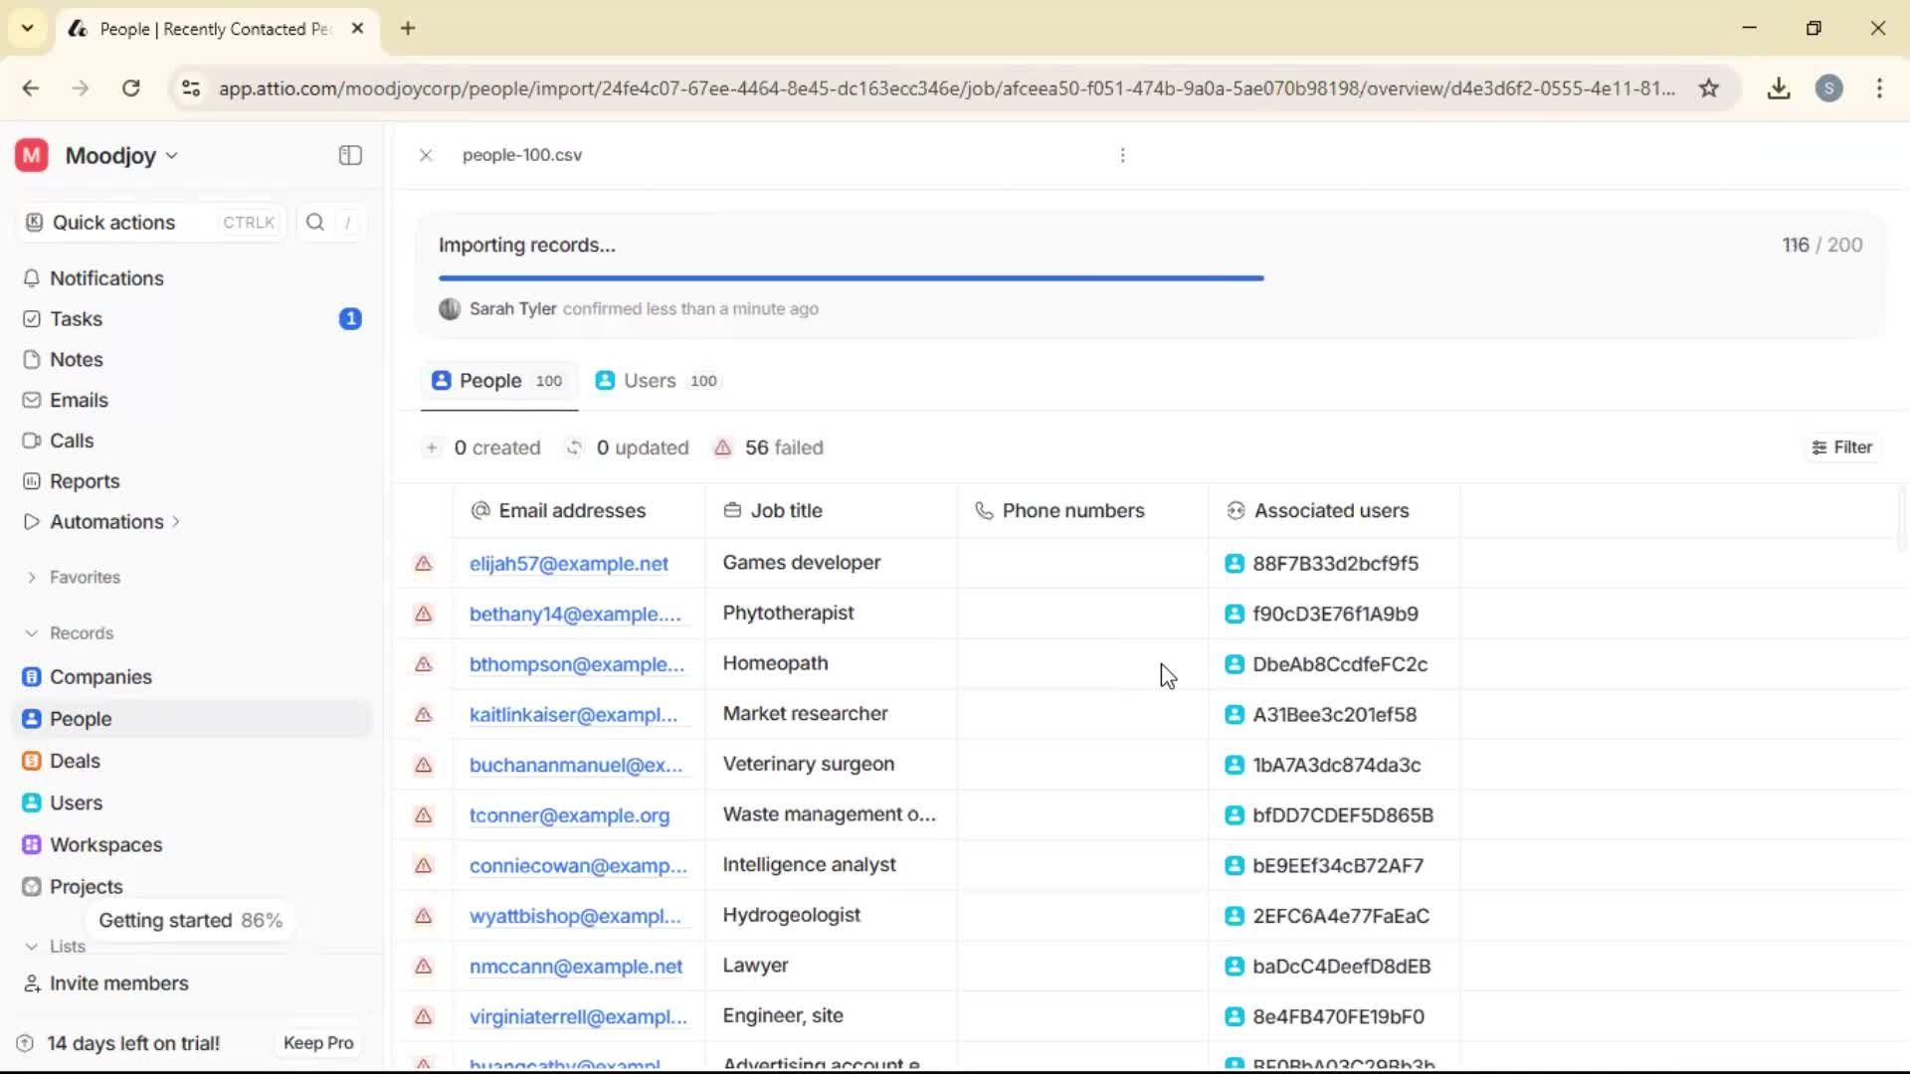Open the Workspaces section
1910x1074 pixels.
click(x=105, y=844)
